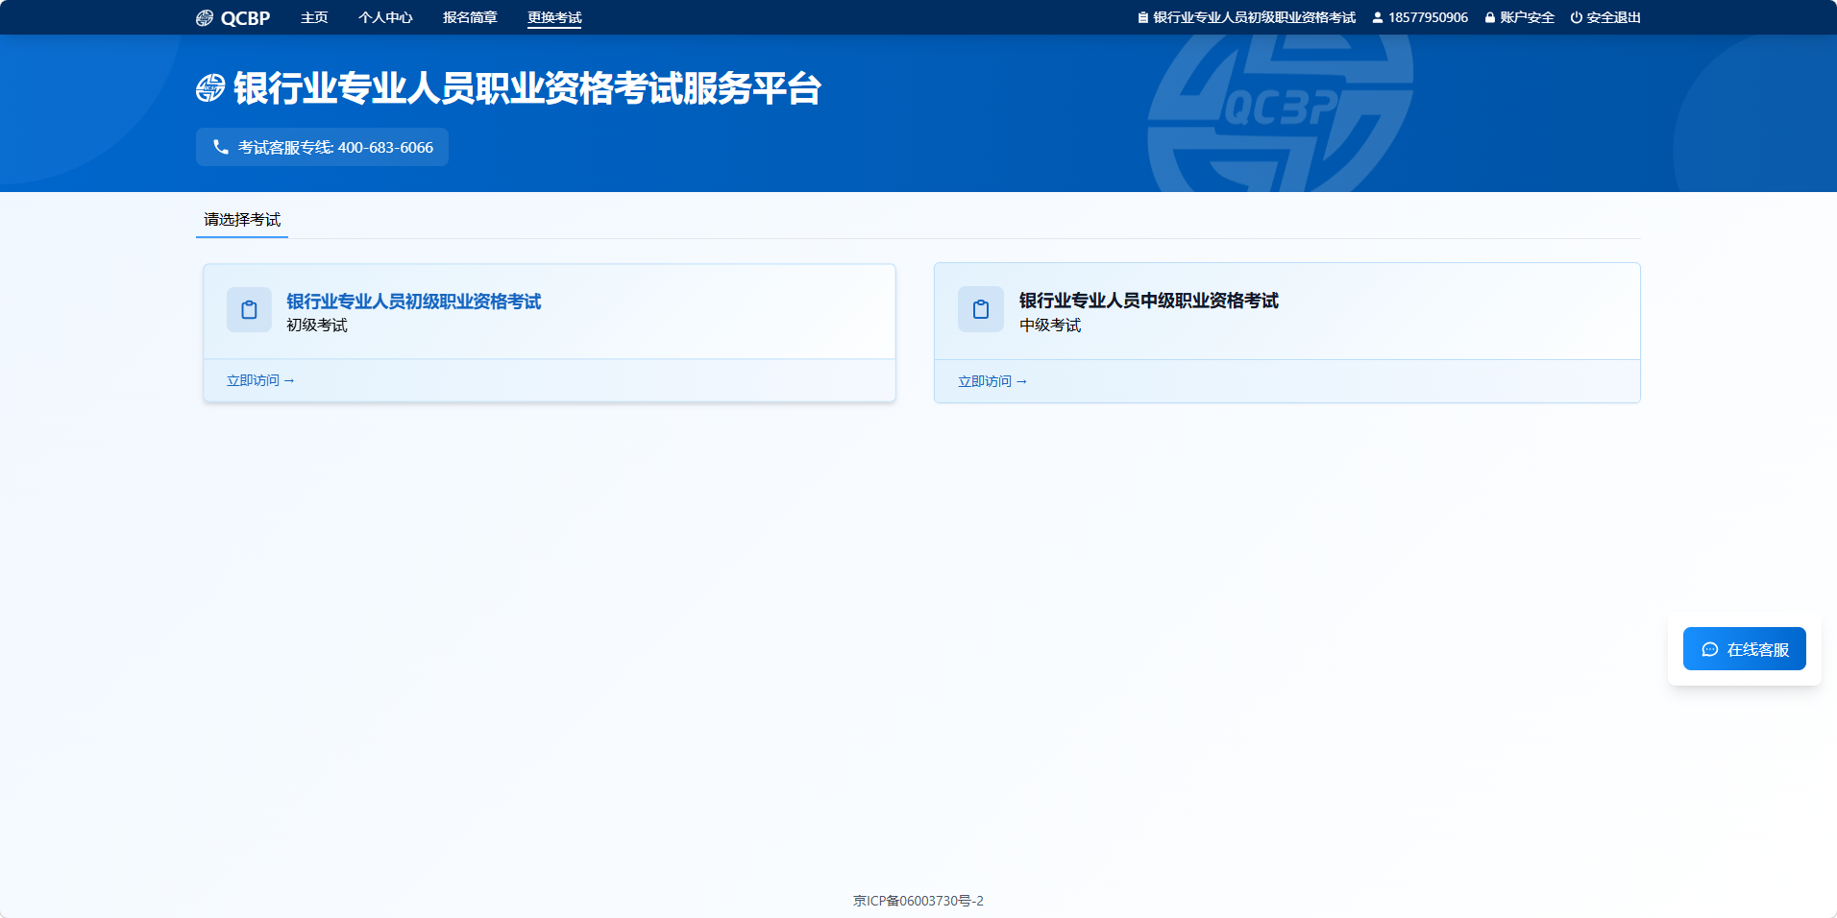Click the phone icon beside the hotline number

[221, 147]
